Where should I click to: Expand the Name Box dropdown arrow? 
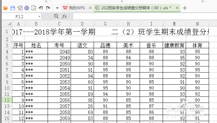point(39,17)
